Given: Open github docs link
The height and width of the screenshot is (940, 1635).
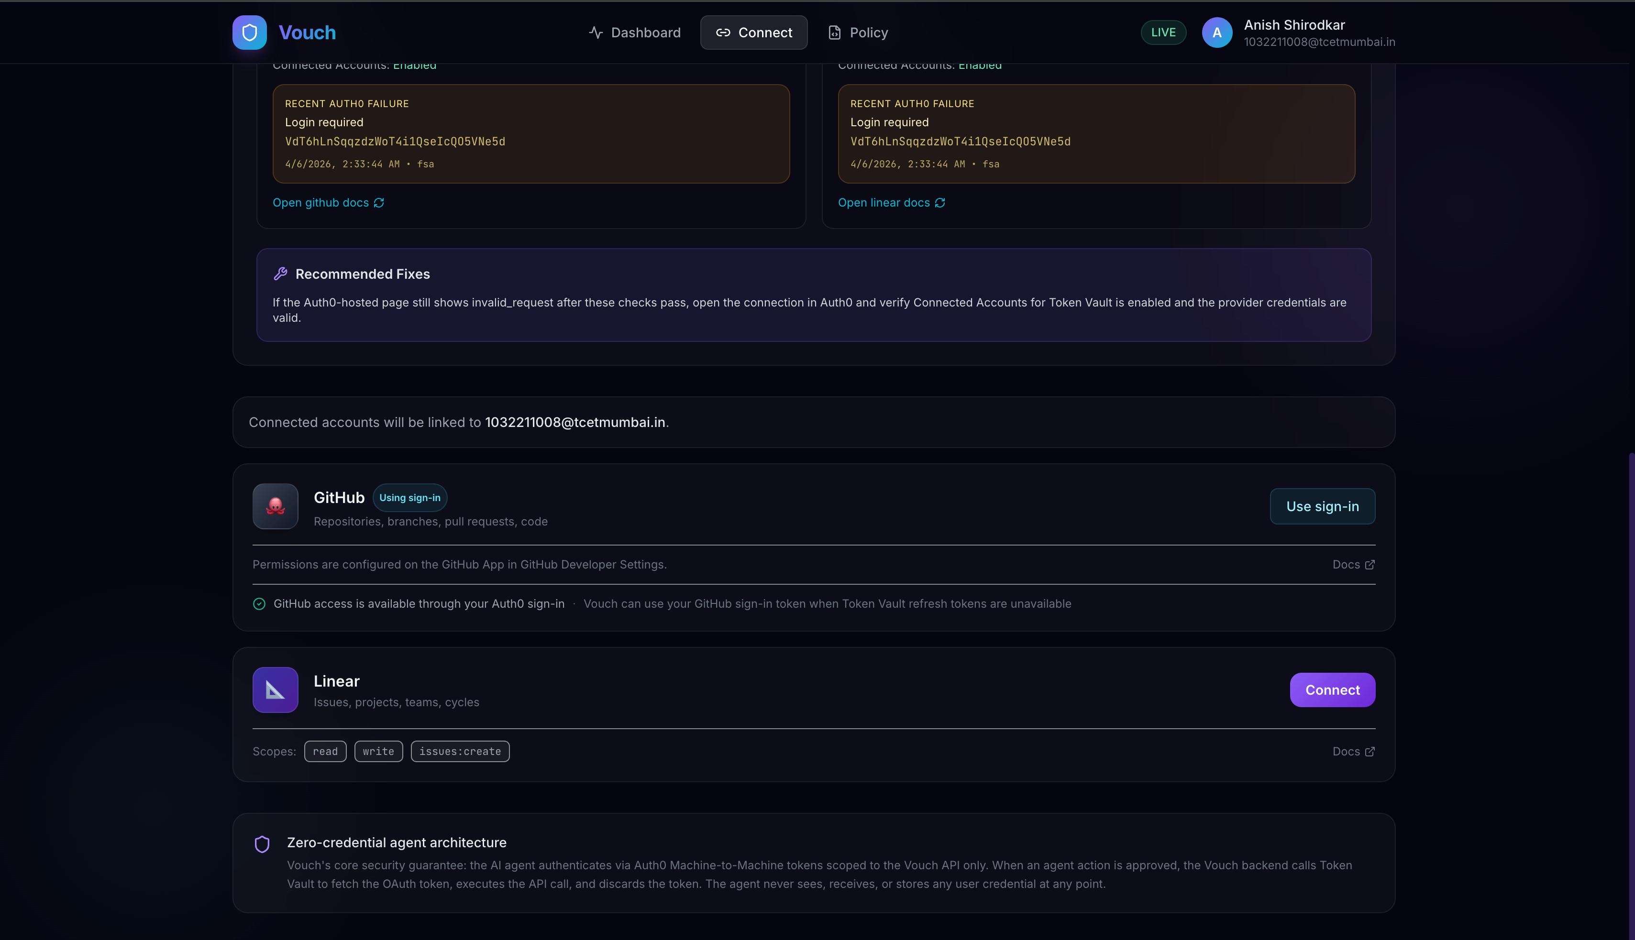Looking at the screenshot, I should (320, 203).
